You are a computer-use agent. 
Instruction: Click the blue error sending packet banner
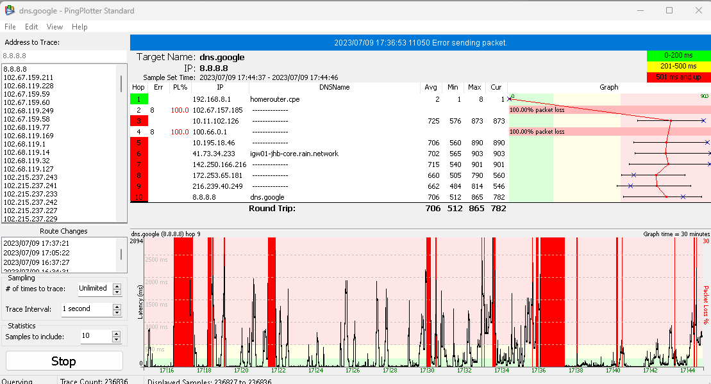pyautogui.click(x=421, y=43)
